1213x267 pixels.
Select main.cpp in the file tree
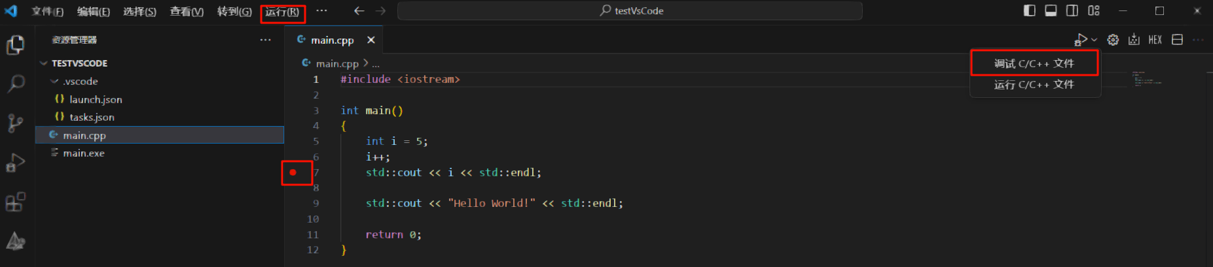160,135
